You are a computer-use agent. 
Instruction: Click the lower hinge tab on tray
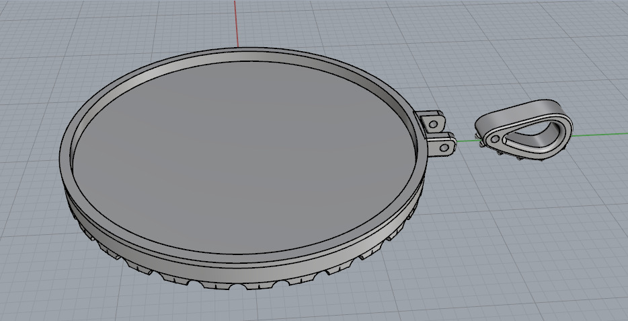click(442, 146)
